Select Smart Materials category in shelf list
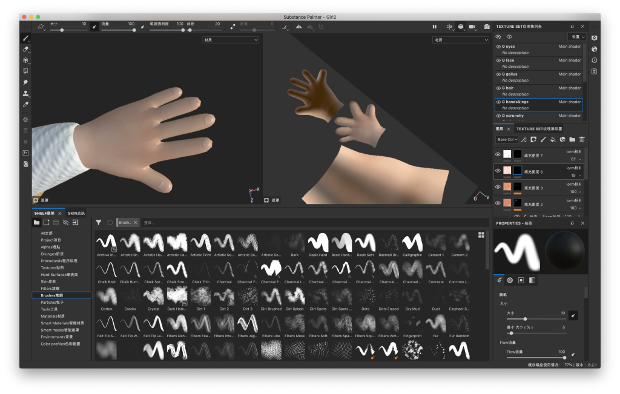This screenshot has height=394, width=620. tap(62, 323)
